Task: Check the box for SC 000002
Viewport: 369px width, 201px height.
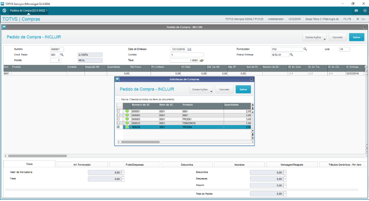Action: point(118,115)
